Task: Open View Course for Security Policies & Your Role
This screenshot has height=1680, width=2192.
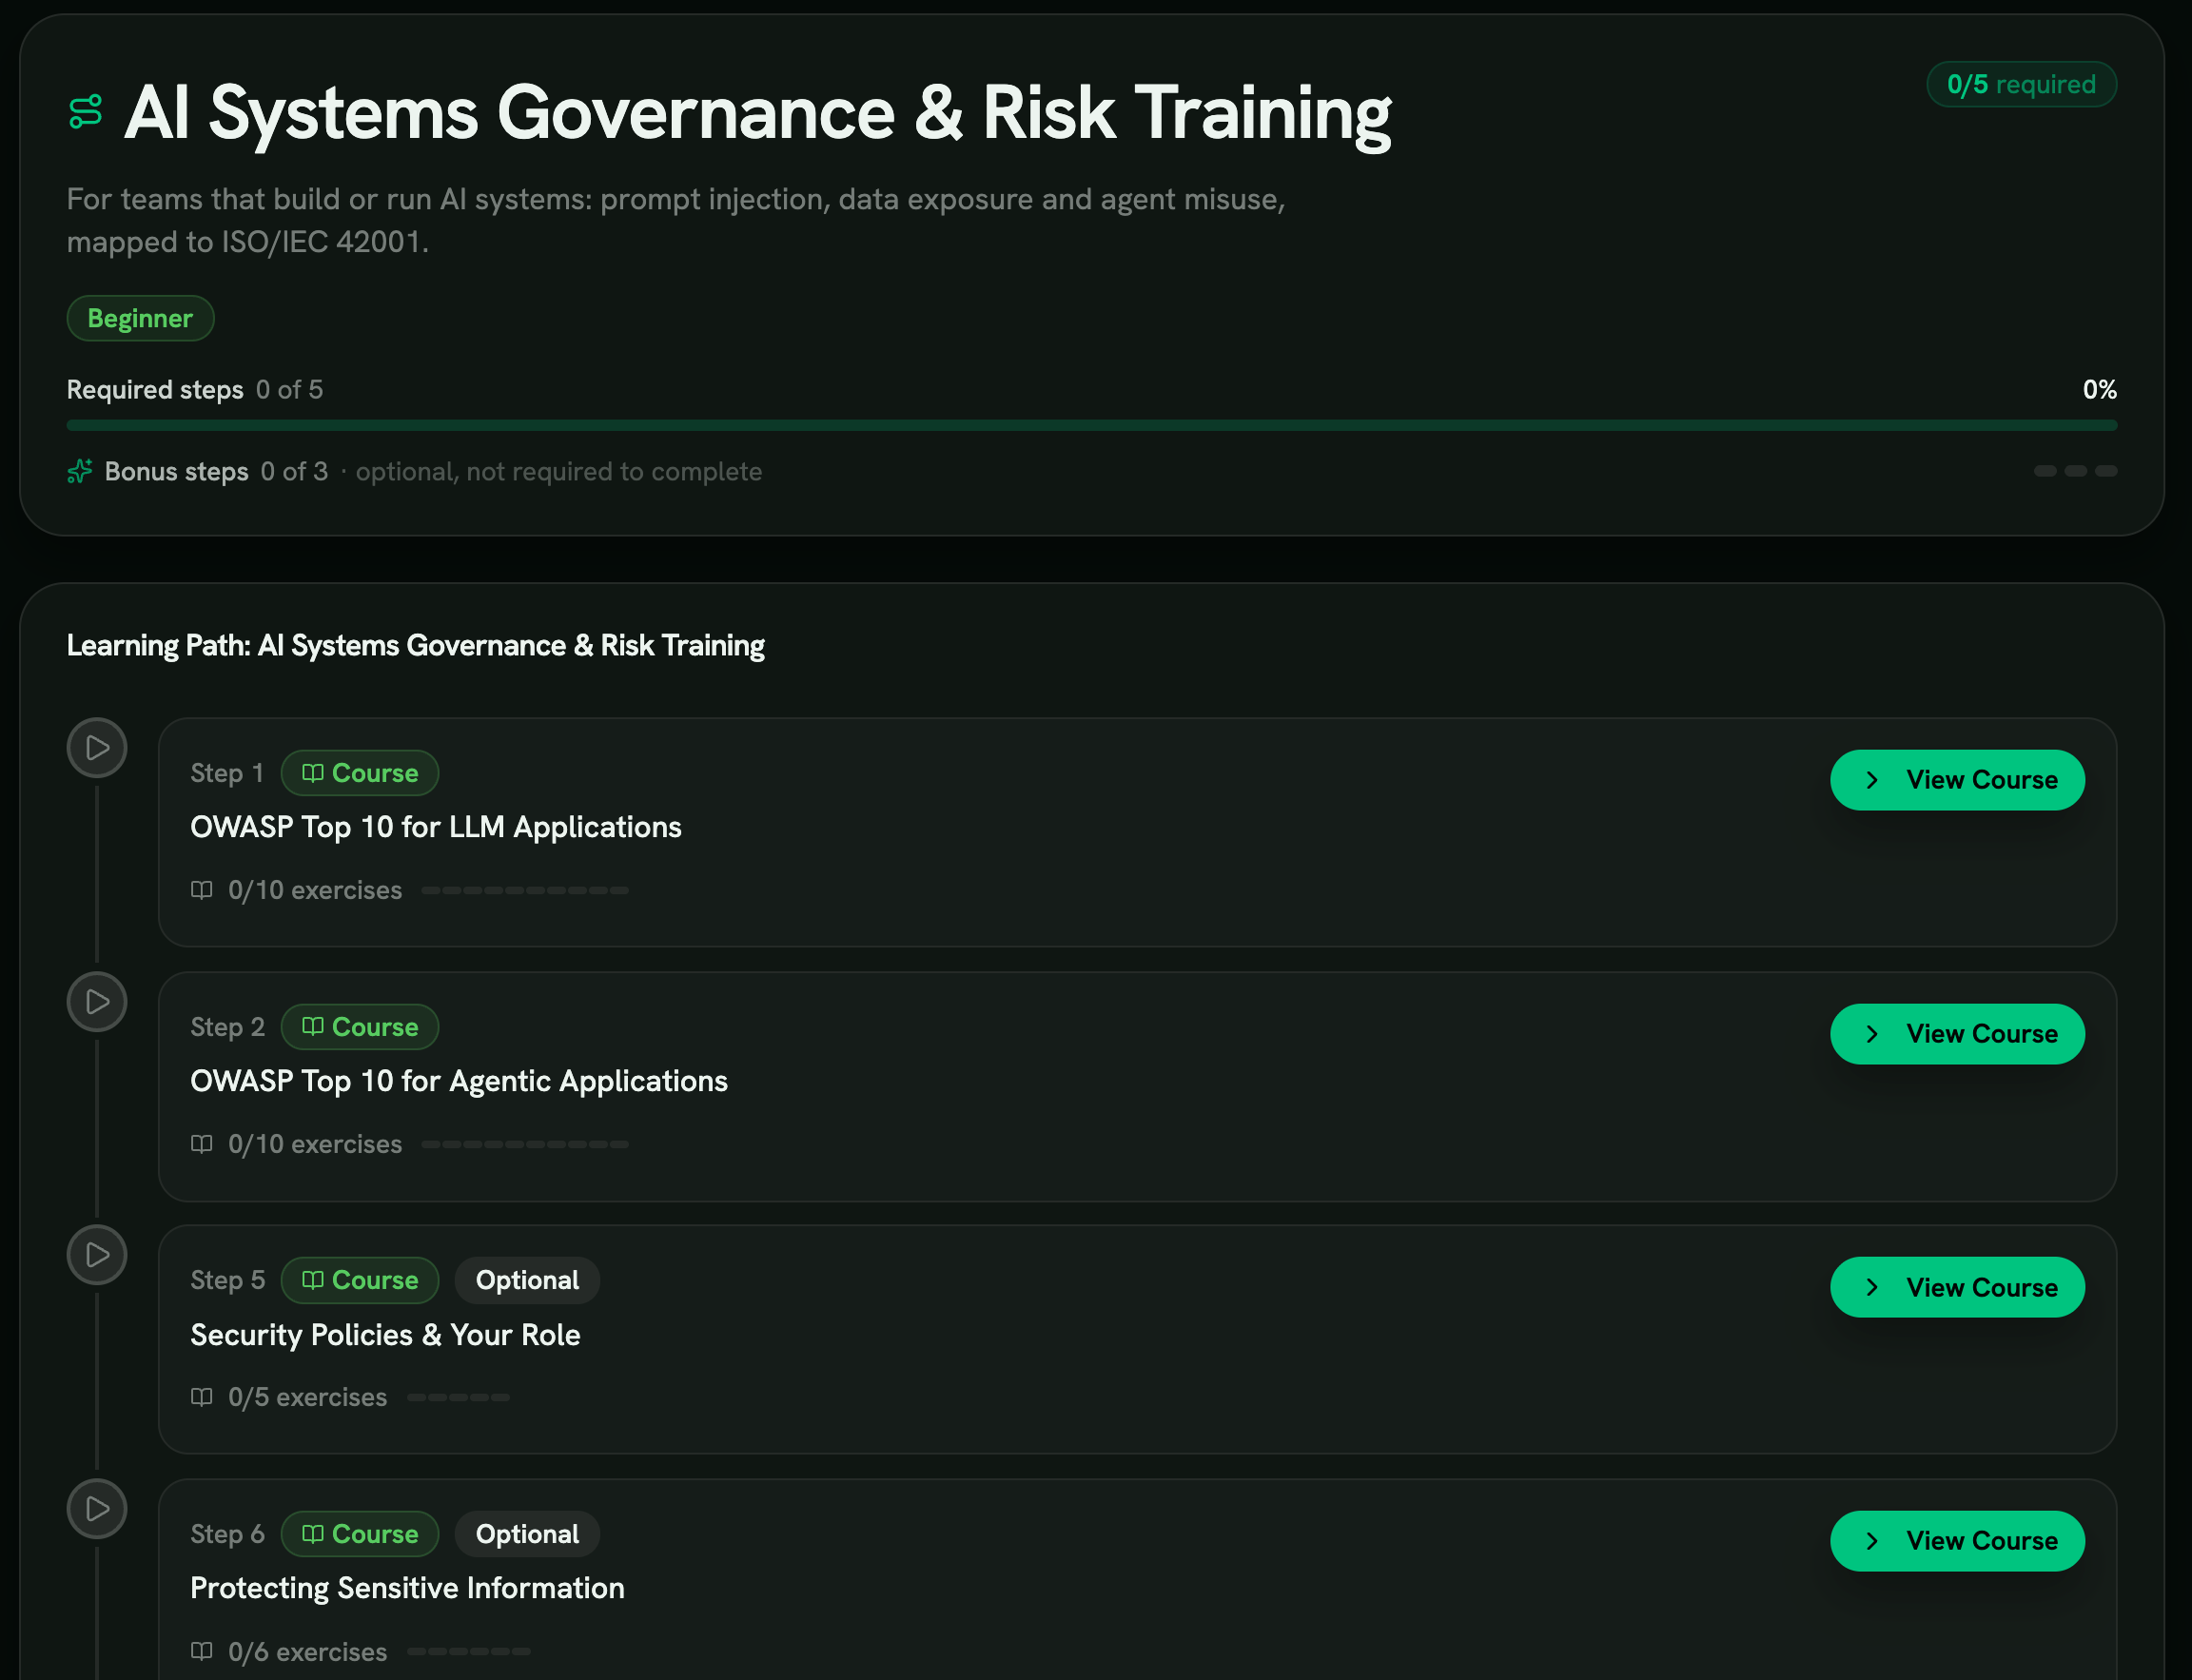Action: pyautogui.click(x=1957, y=1287)
